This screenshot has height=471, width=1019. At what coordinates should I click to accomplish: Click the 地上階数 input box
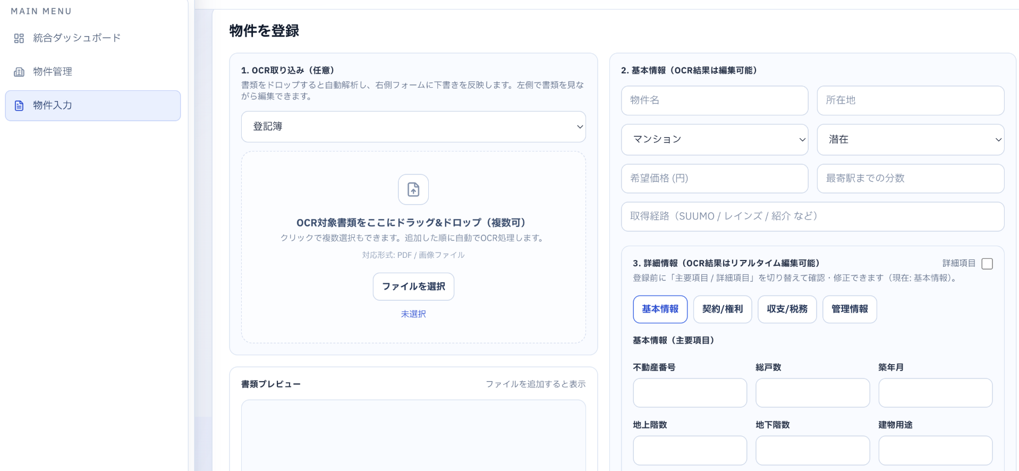click(690, 450)
